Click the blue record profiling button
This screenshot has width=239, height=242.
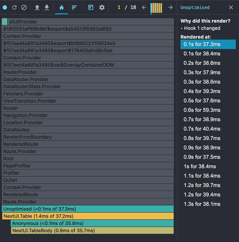(5, 7)
